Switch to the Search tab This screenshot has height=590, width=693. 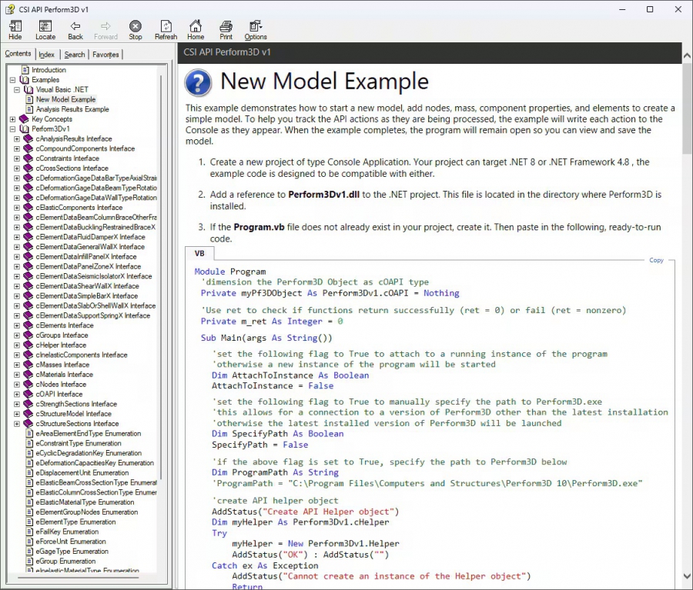tap(74, 55)
